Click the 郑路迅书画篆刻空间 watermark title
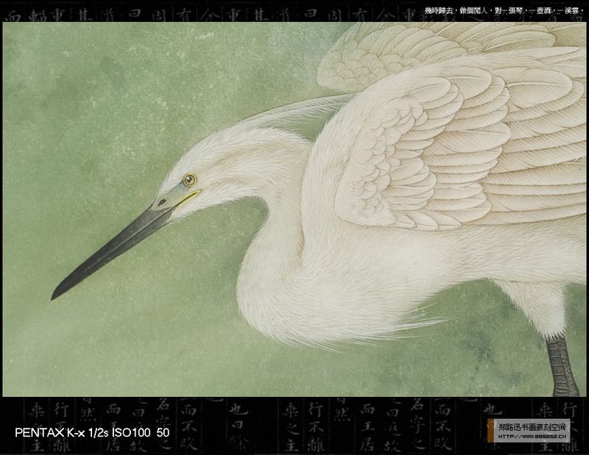The width and height of the screenshot is (589, 455). [532, 426]
